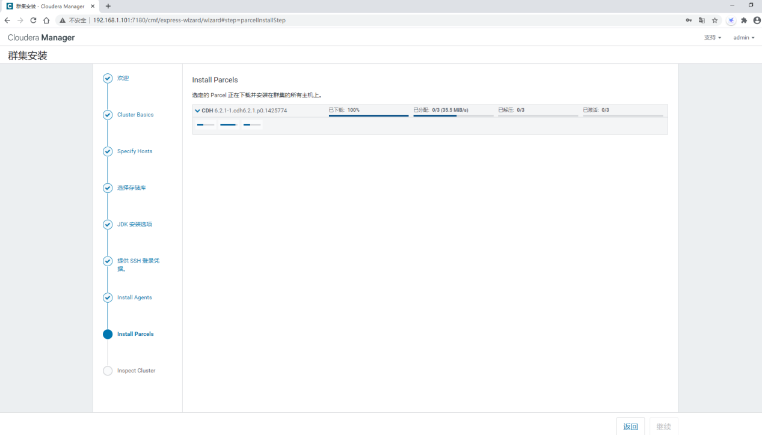The image size is (762, 435).
Task: Click the third host progress indicator
Action: click(x=252, y=124)
